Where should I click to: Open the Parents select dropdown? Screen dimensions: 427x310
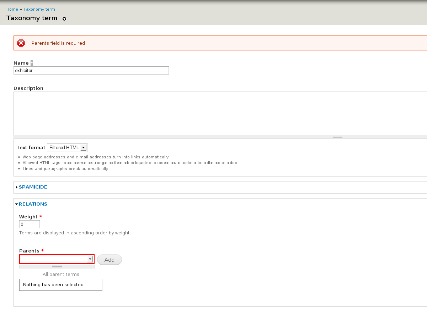tap(57, 259)
